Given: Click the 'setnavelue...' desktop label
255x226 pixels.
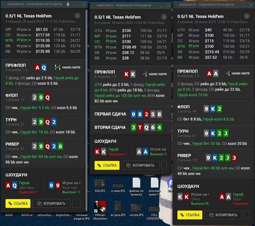Looking at the screenshot, I should 46,215.
